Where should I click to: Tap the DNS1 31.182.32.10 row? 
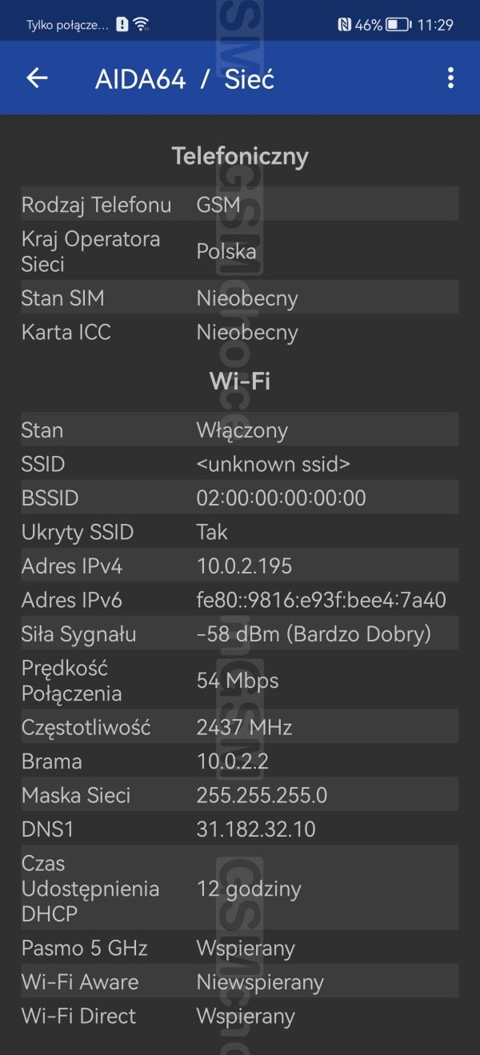pos(239,829)
